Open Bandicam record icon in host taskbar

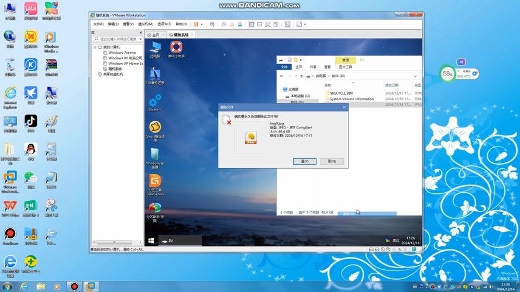pyautogui.click(x=74, y=286)
